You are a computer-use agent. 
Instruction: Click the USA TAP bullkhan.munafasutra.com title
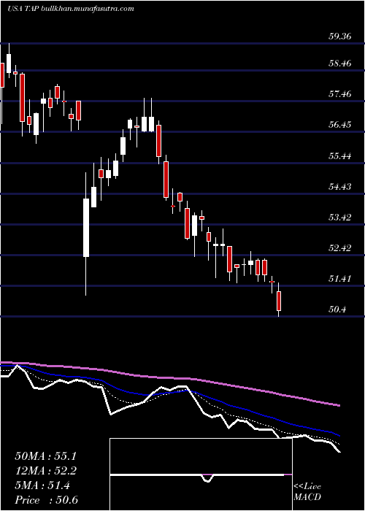click(70, 9)
